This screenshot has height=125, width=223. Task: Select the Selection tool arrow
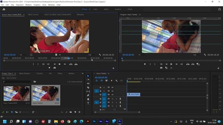pyautogui.click(x=88, y=76)
